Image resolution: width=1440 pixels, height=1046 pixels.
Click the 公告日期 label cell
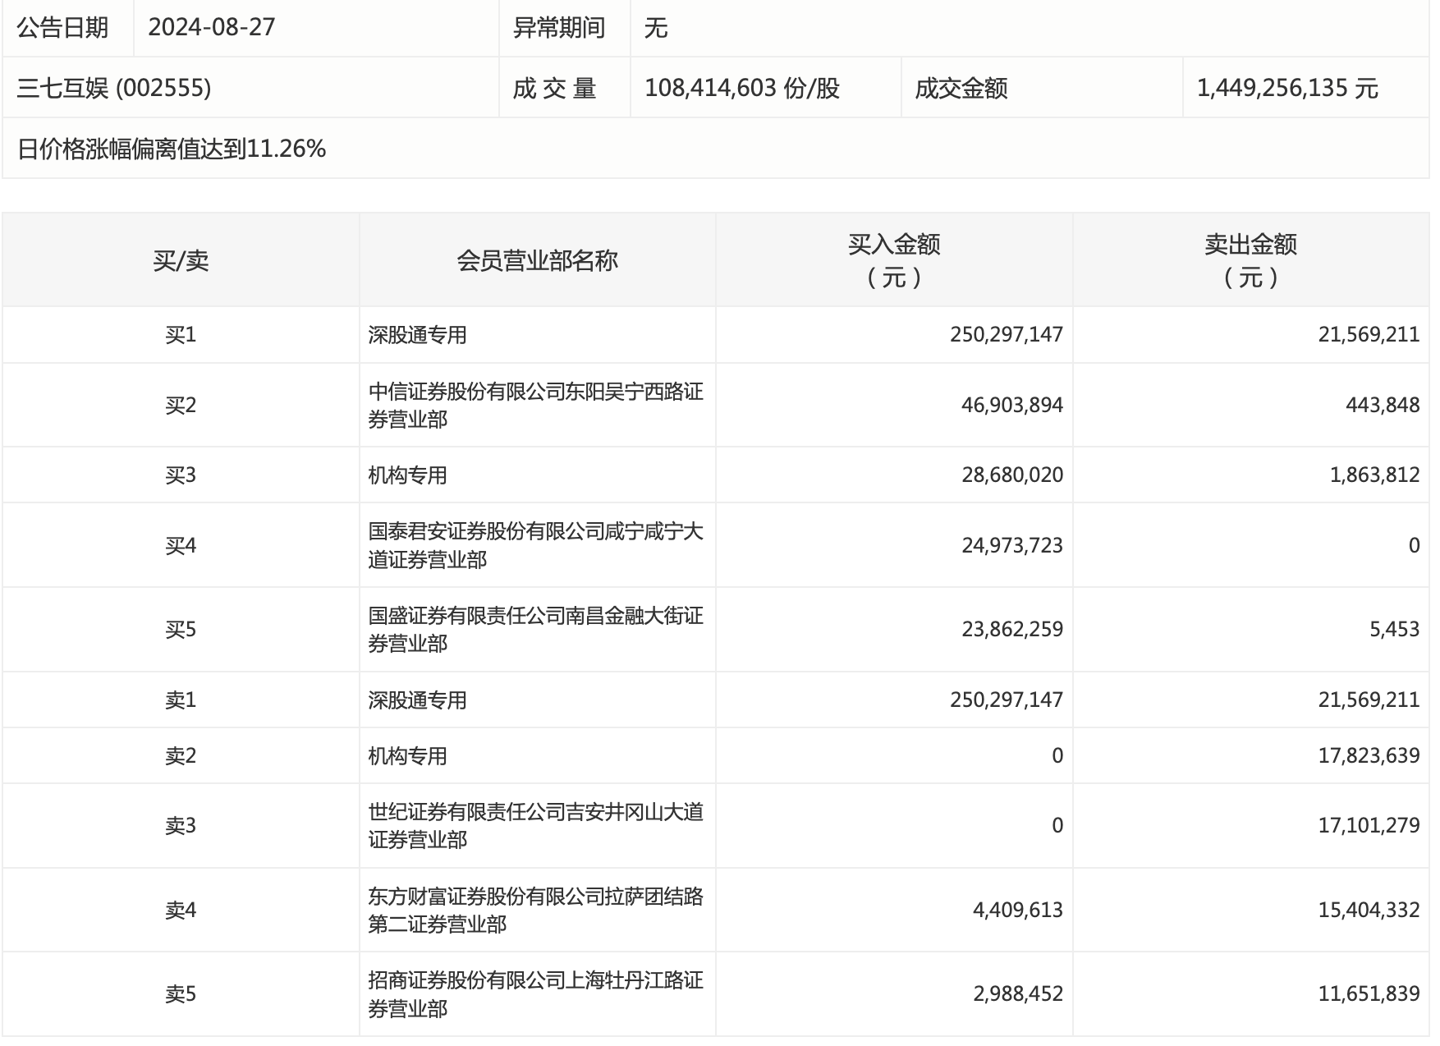point(63,27)
